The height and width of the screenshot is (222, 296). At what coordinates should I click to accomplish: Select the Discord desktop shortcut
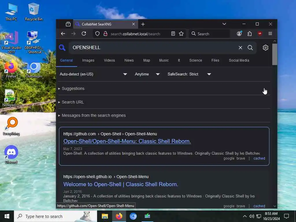click(x=11, y=155)
